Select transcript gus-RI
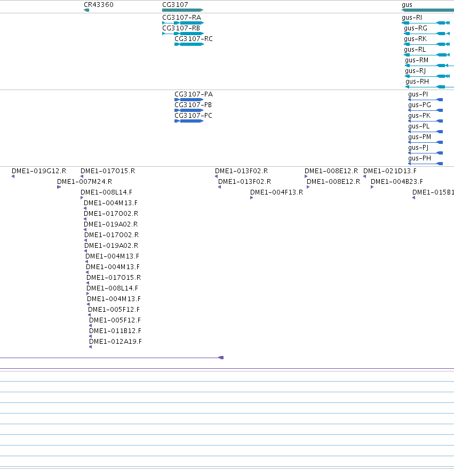This screenshot has height=469, width=454. point(426,23)
